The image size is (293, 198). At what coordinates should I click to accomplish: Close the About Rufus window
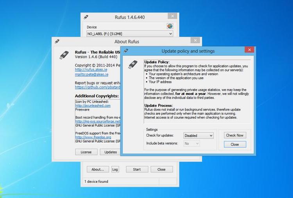coord(195,40)
